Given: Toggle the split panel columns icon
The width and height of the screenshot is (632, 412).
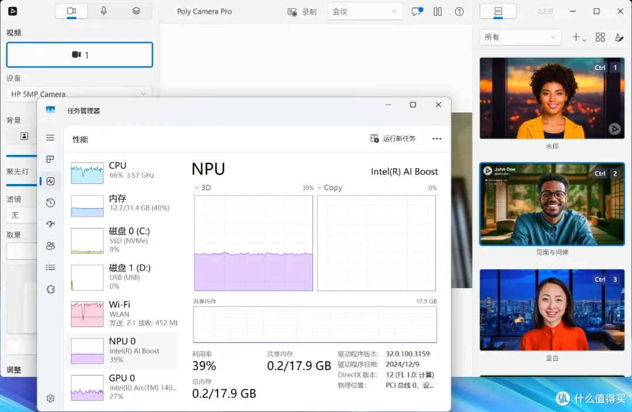Looking at the screenshot, I should pyautogui.click(x=438, y=11).
